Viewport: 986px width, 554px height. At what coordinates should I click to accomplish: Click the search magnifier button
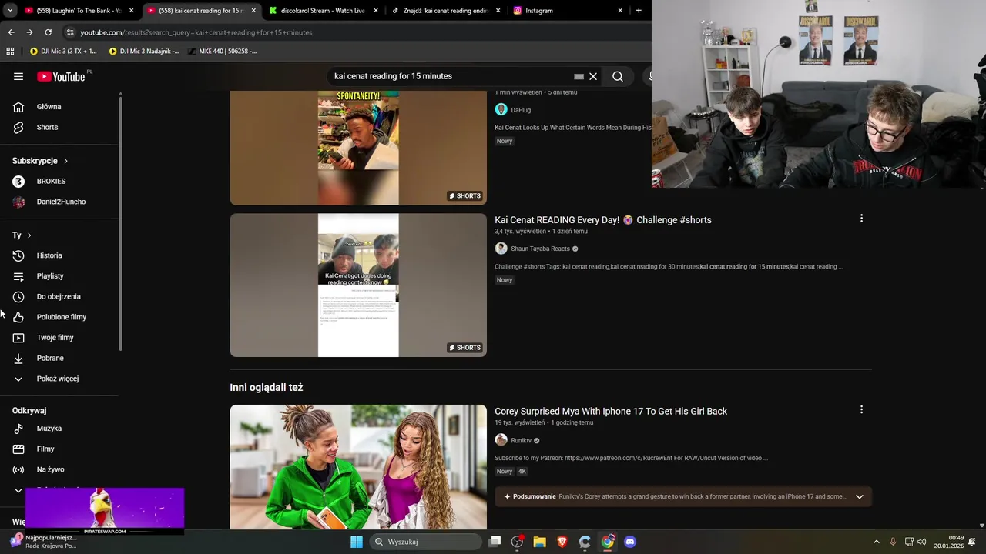tap(618, 76)
